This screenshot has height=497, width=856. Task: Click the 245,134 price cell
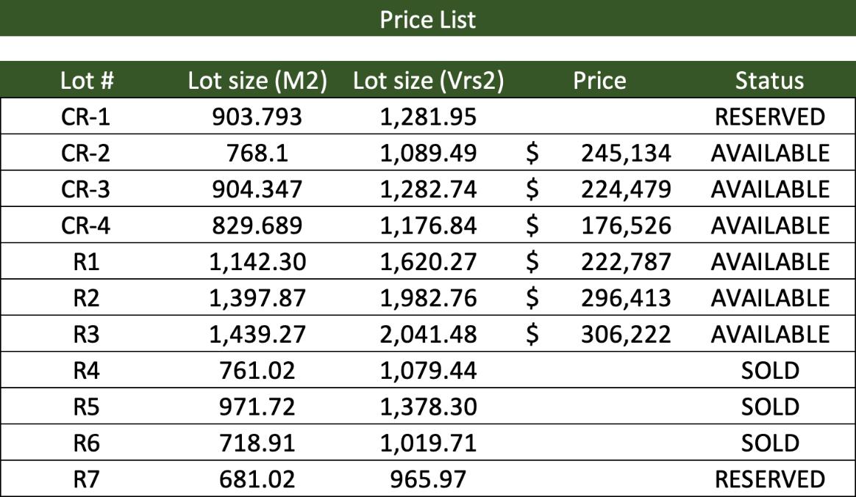(625, 153)
